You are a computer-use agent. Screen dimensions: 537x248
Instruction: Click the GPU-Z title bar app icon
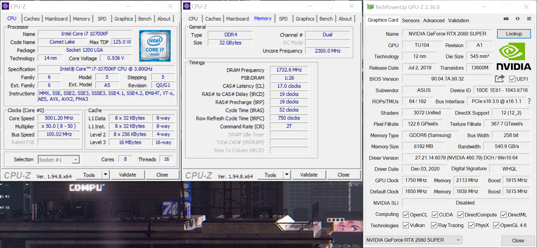tap(370, 7)
